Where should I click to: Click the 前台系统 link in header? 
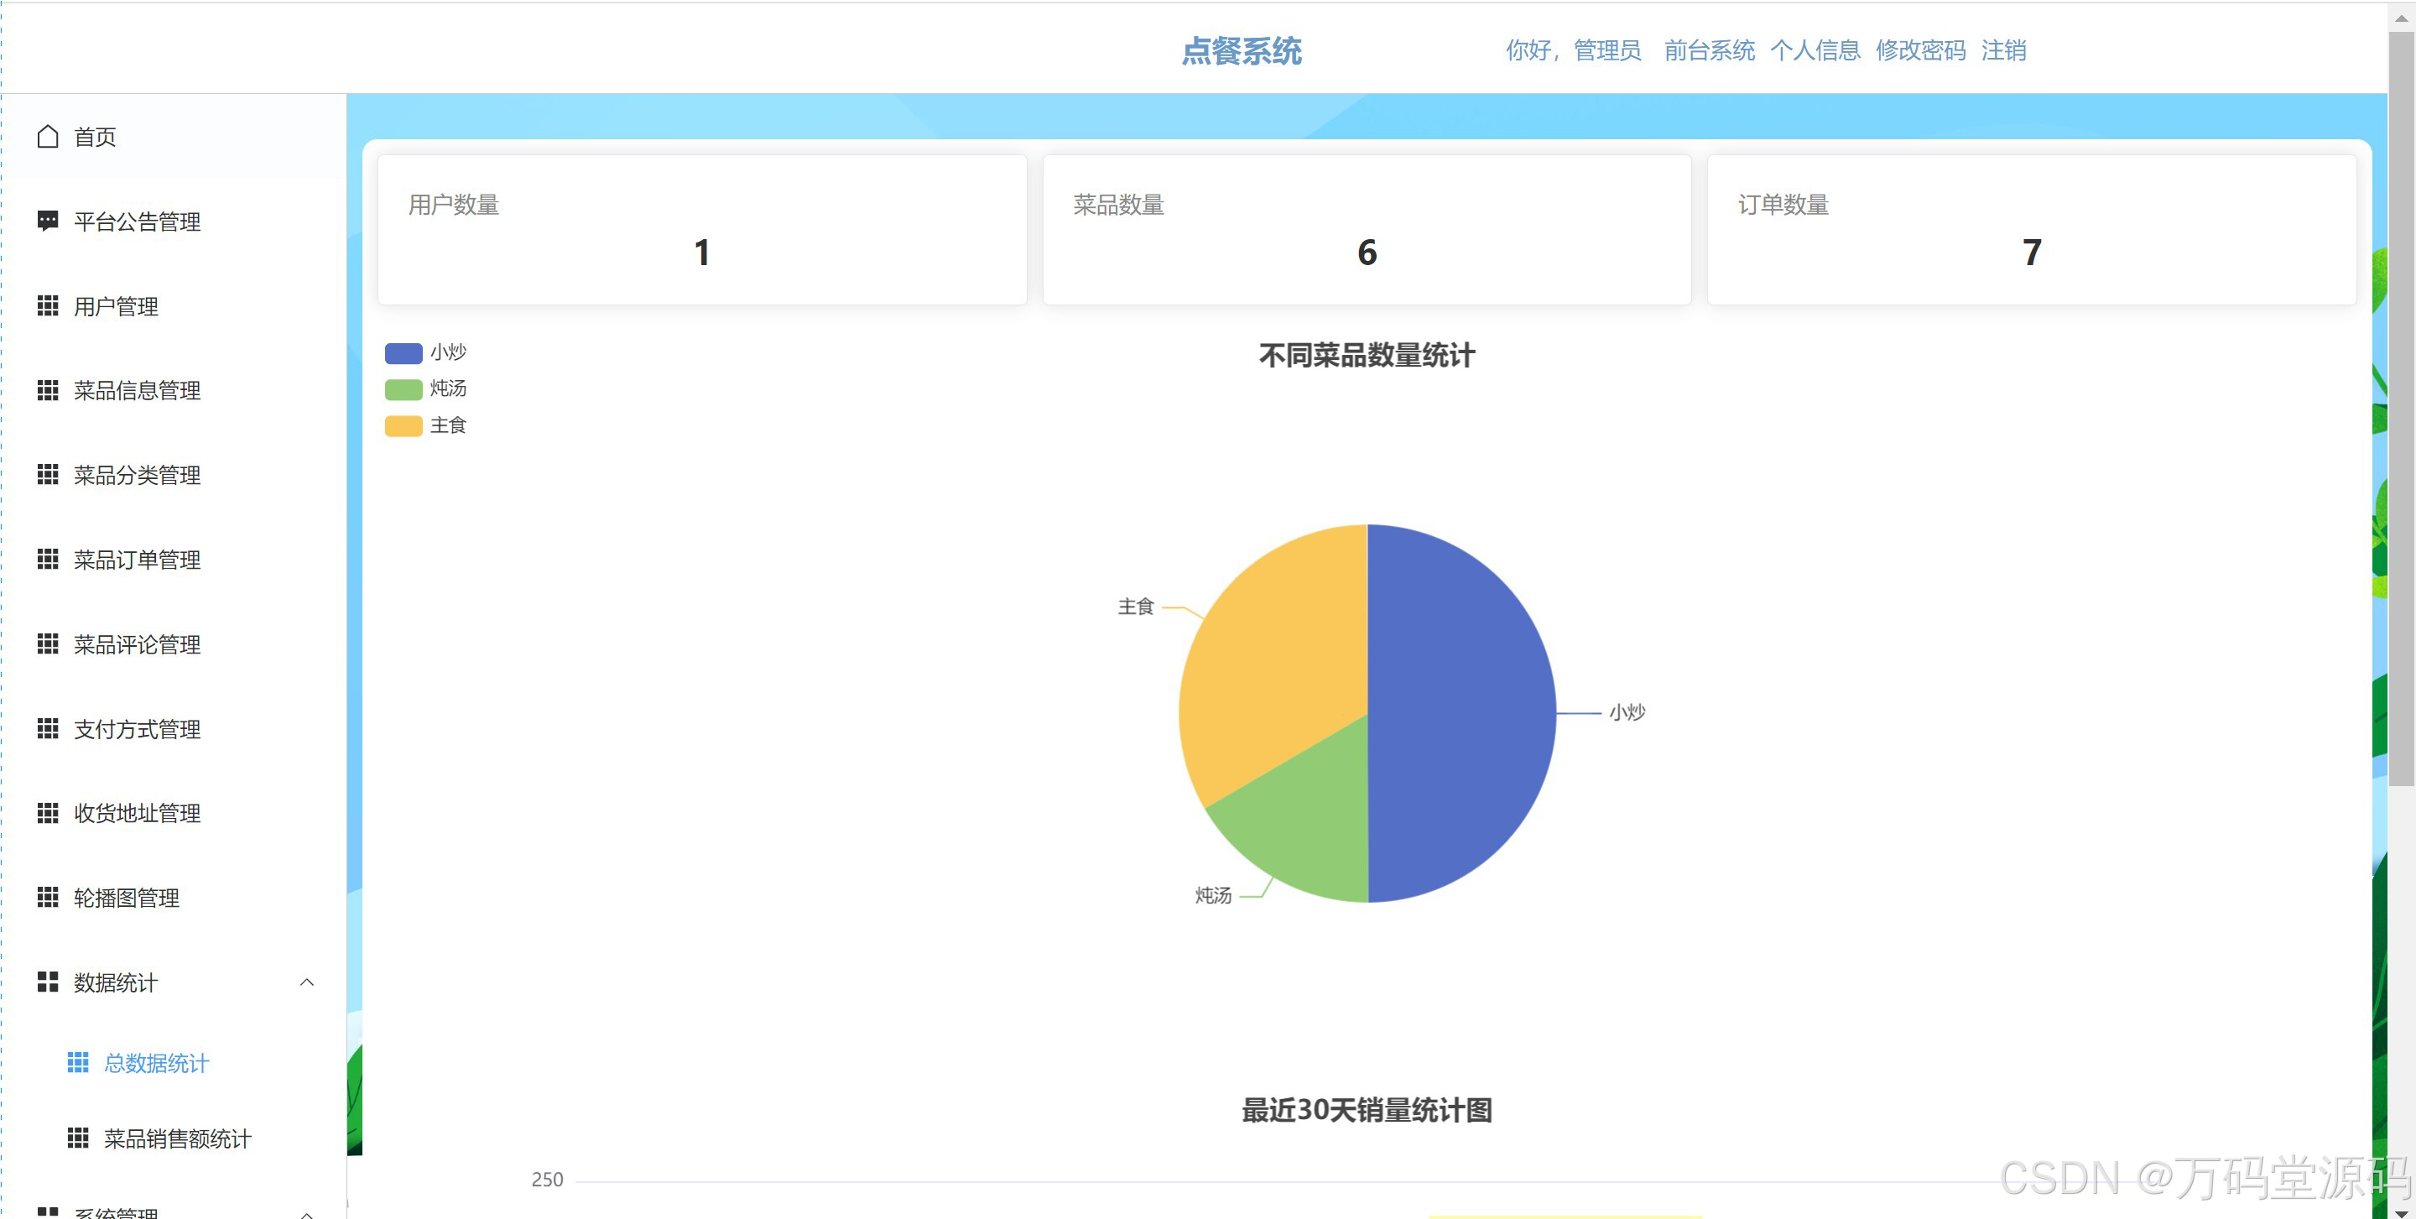(x=1709, y=49)
